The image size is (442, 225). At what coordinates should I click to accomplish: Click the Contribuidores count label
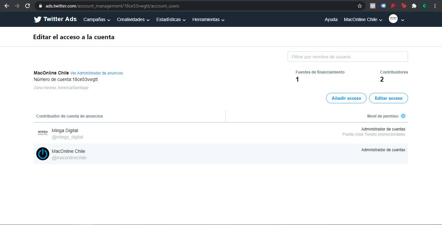[394, 72]
